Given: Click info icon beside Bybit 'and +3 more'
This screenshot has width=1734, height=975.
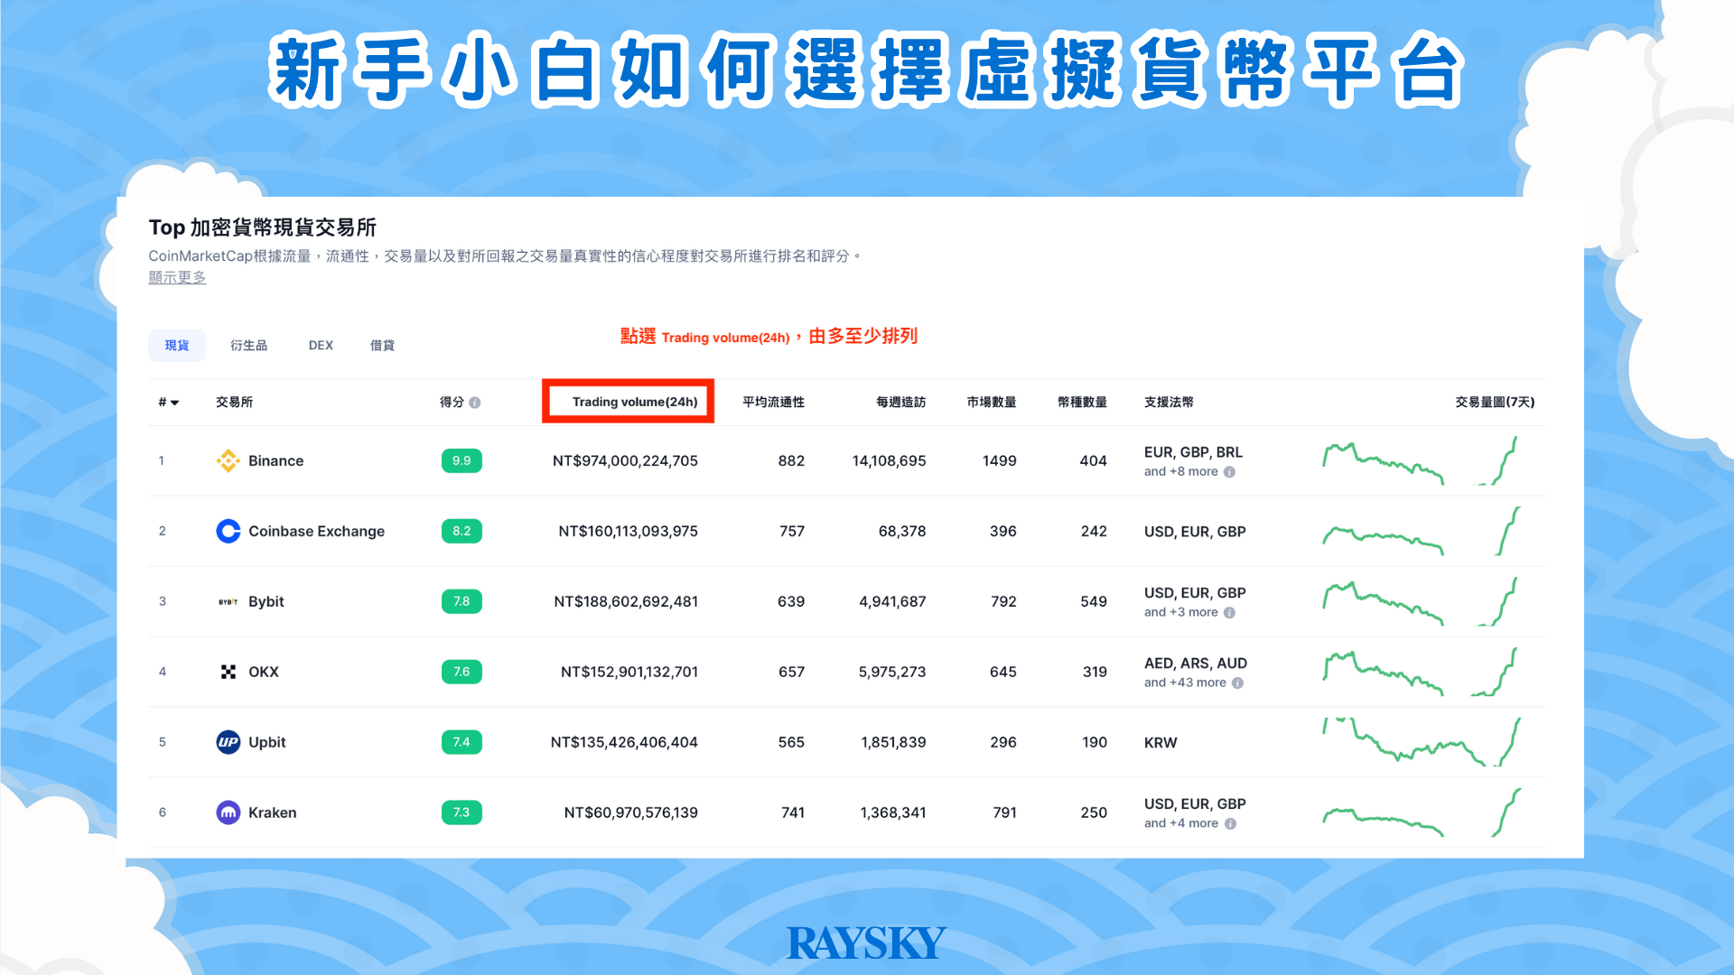Looking at the screenshot, I should coord(1229,613).
